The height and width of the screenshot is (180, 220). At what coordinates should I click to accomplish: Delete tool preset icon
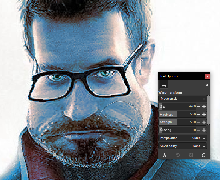191,155
